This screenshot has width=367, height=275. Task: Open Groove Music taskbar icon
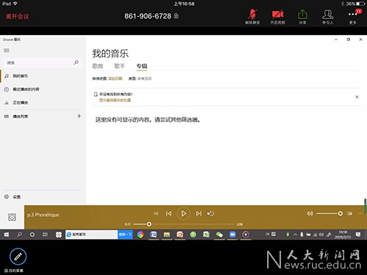point(246,235)
